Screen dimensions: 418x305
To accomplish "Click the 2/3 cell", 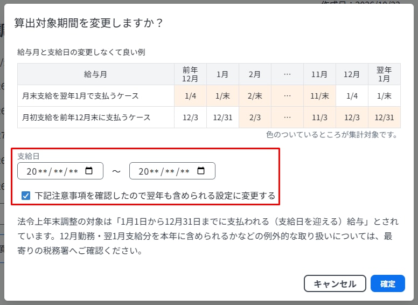I will pyautogui.click(x=255, y=117).
